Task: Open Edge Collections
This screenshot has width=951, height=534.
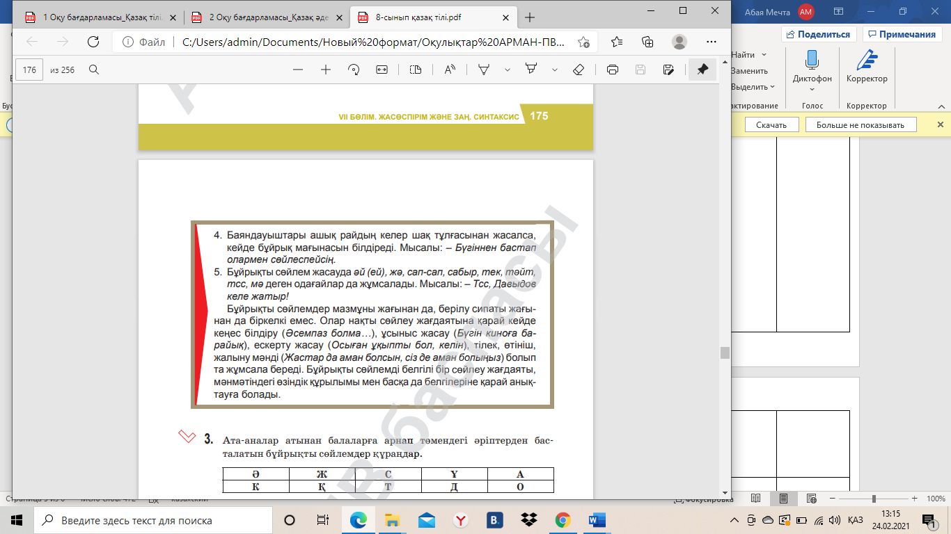Action: 647,42
